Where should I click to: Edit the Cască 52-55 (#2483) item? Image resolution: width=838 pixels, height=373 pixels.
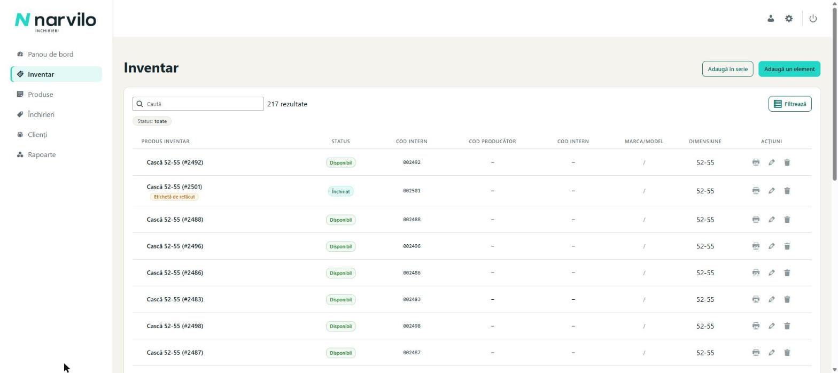771,299
